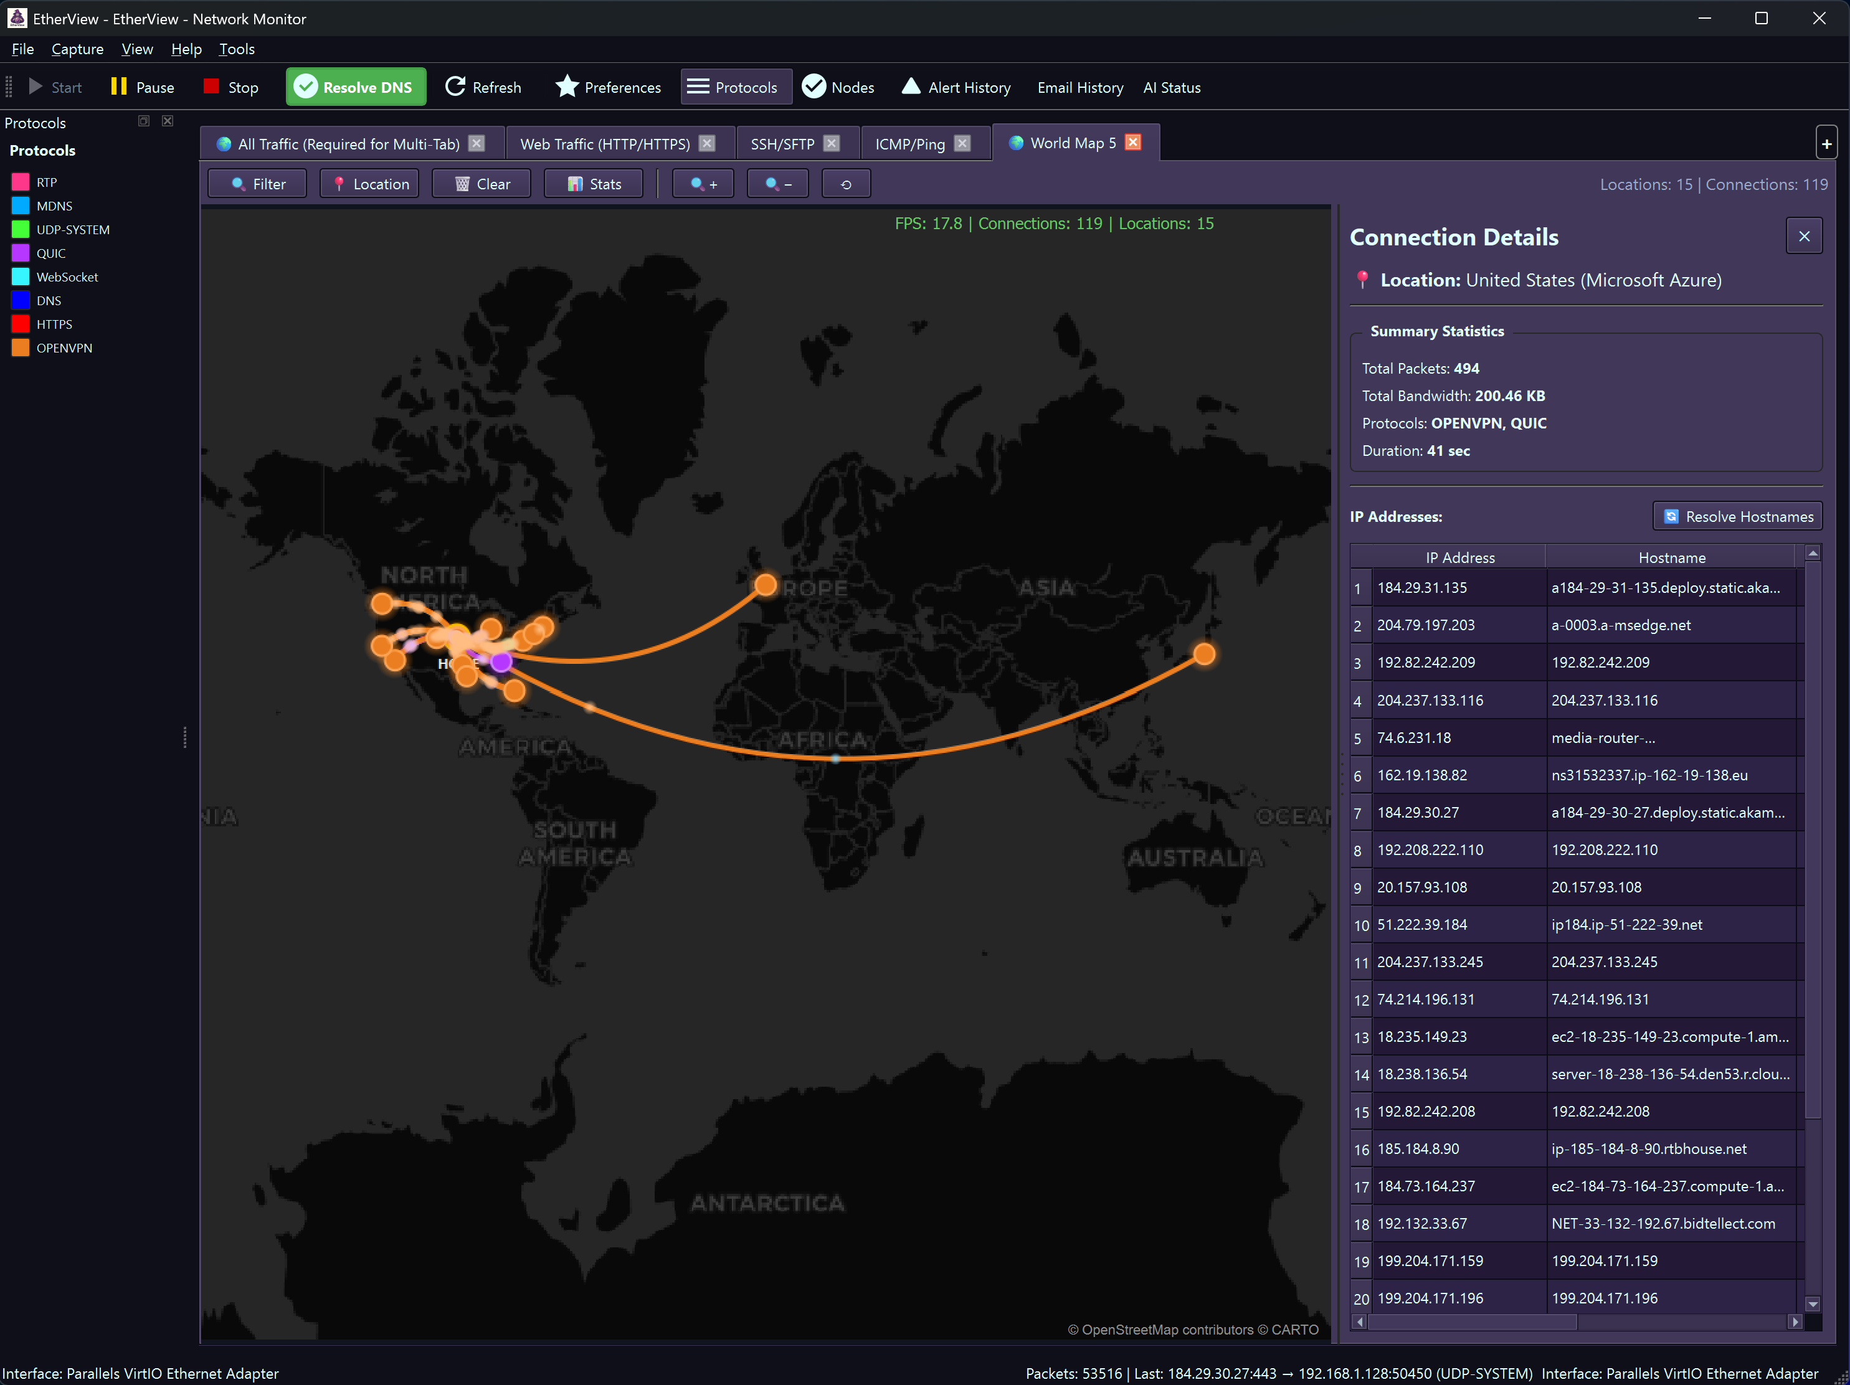Screen dimensions: 1850x1385
Task: Open a new tab with the plus button
Action: click(1826, 142)
